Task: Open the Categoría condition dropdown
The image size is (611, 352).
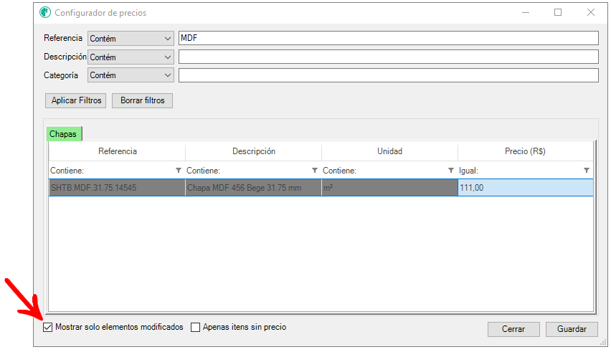Action: pyautogui.click(x=131, y=75)
